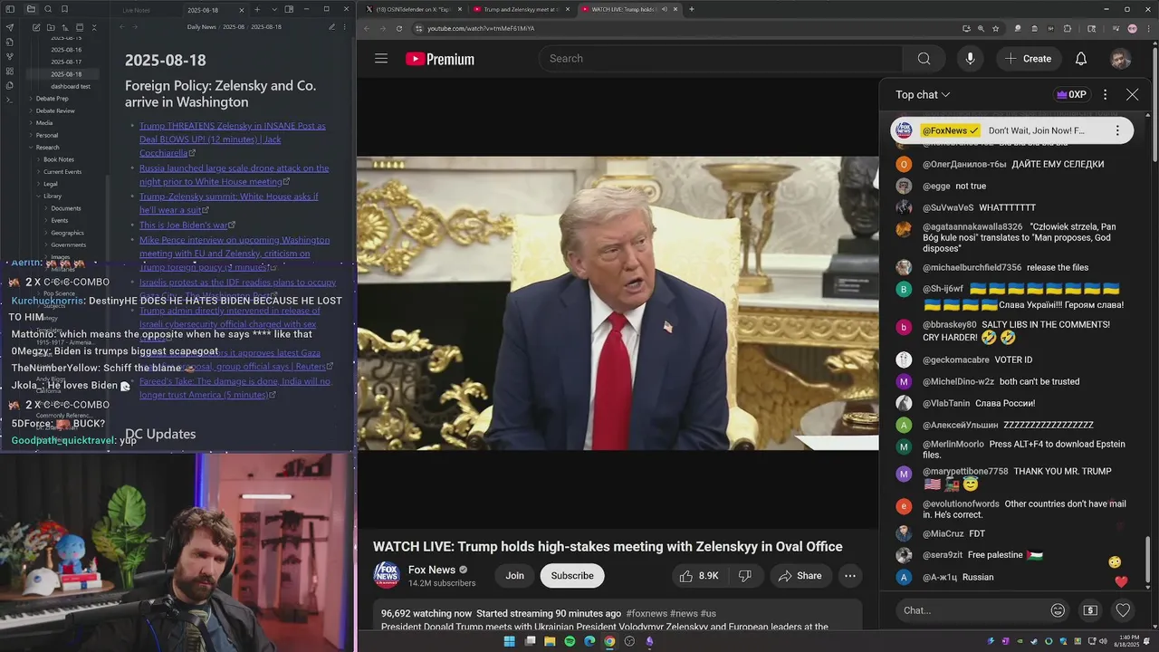The image size is (1159, 652).
Task: Expand the Book Notes folder
Action: click(x=59, y=159)
